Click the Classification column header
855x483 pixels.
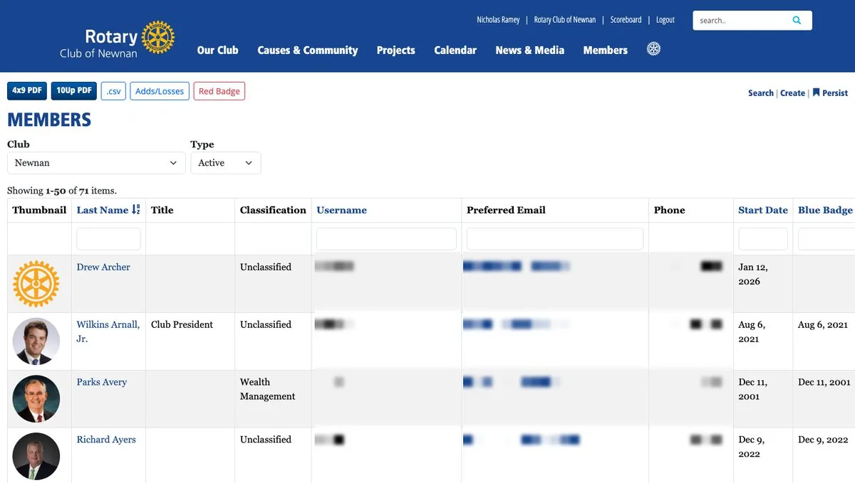point(273,210)
